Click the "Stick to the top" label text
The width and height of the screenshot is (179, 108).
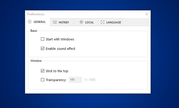tap(57, 71)
